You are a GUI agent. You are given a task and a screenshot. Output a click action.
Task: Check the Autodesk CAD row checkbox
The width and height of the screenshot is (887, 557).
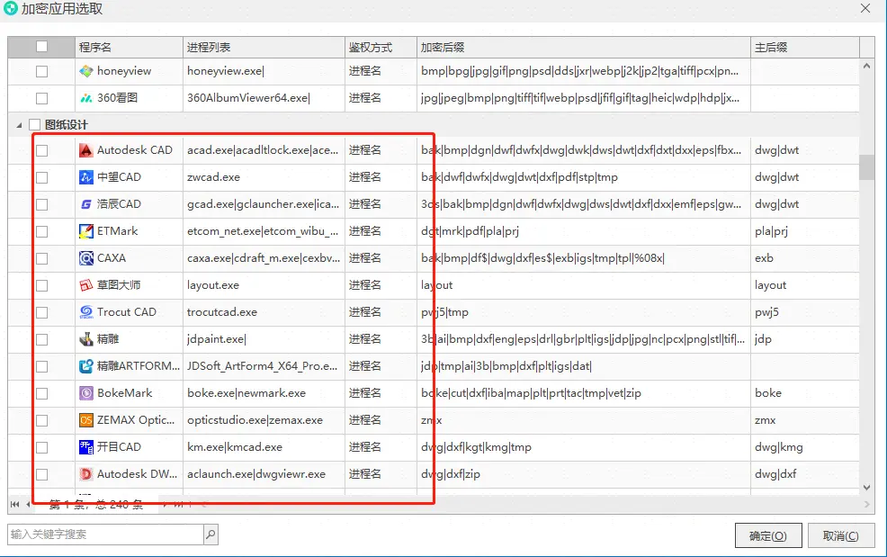pos(42,150)
